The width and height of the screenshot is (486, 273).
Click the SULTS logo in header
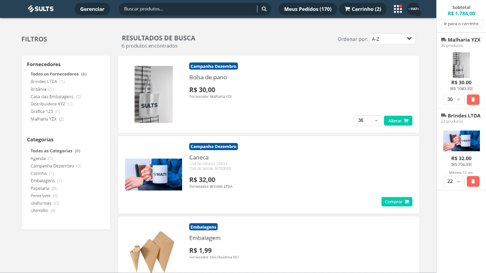40,9
